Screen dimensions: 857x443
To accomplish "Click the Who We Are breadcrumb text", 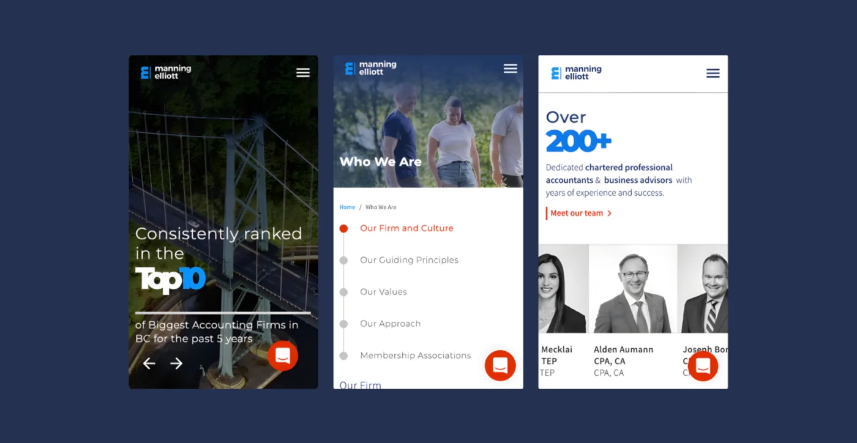I will coord(381,207).
